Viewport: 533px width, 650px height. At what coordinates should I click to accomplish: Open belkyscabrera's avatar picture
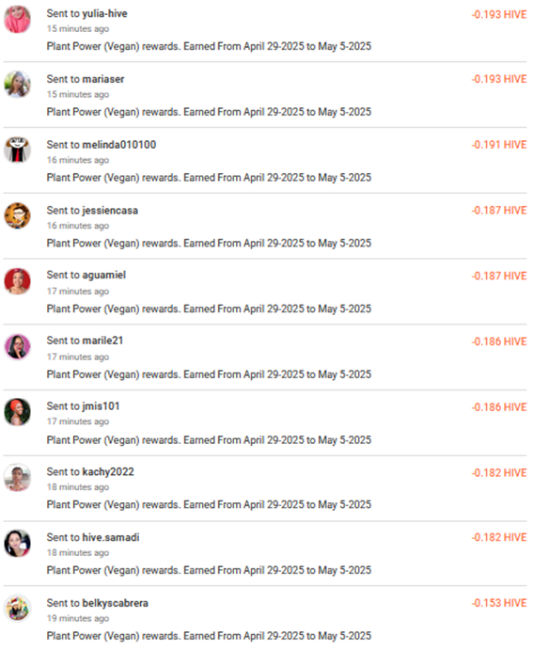click(x=18, y=609)
